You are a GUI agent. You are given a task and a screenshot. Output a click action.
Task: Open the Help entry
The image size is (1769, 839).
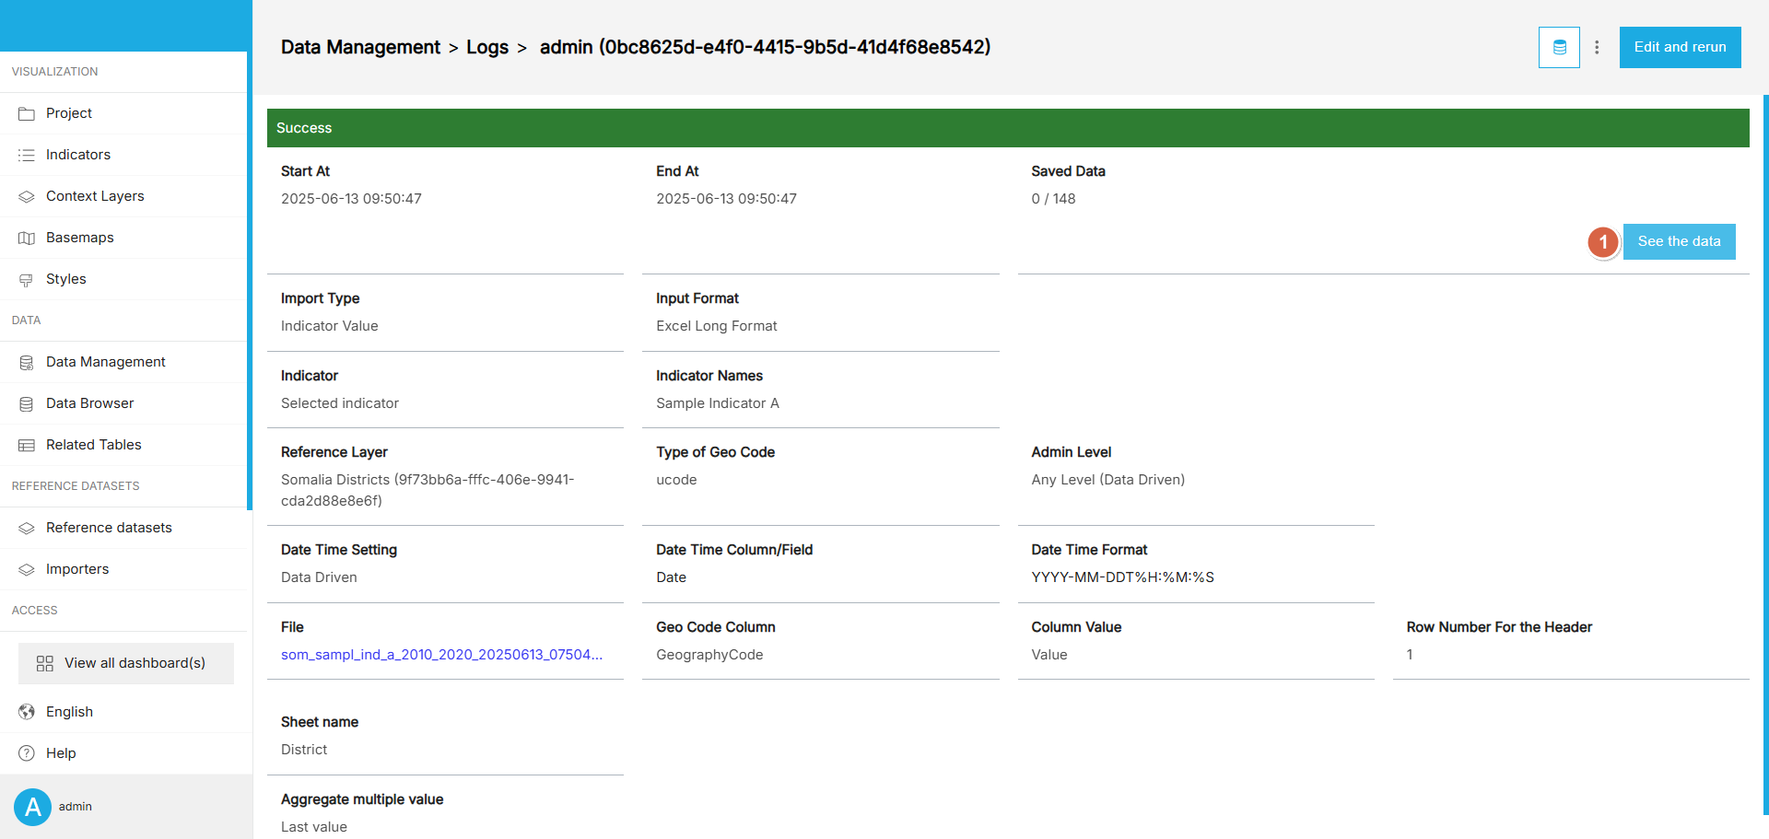(126, 753)
